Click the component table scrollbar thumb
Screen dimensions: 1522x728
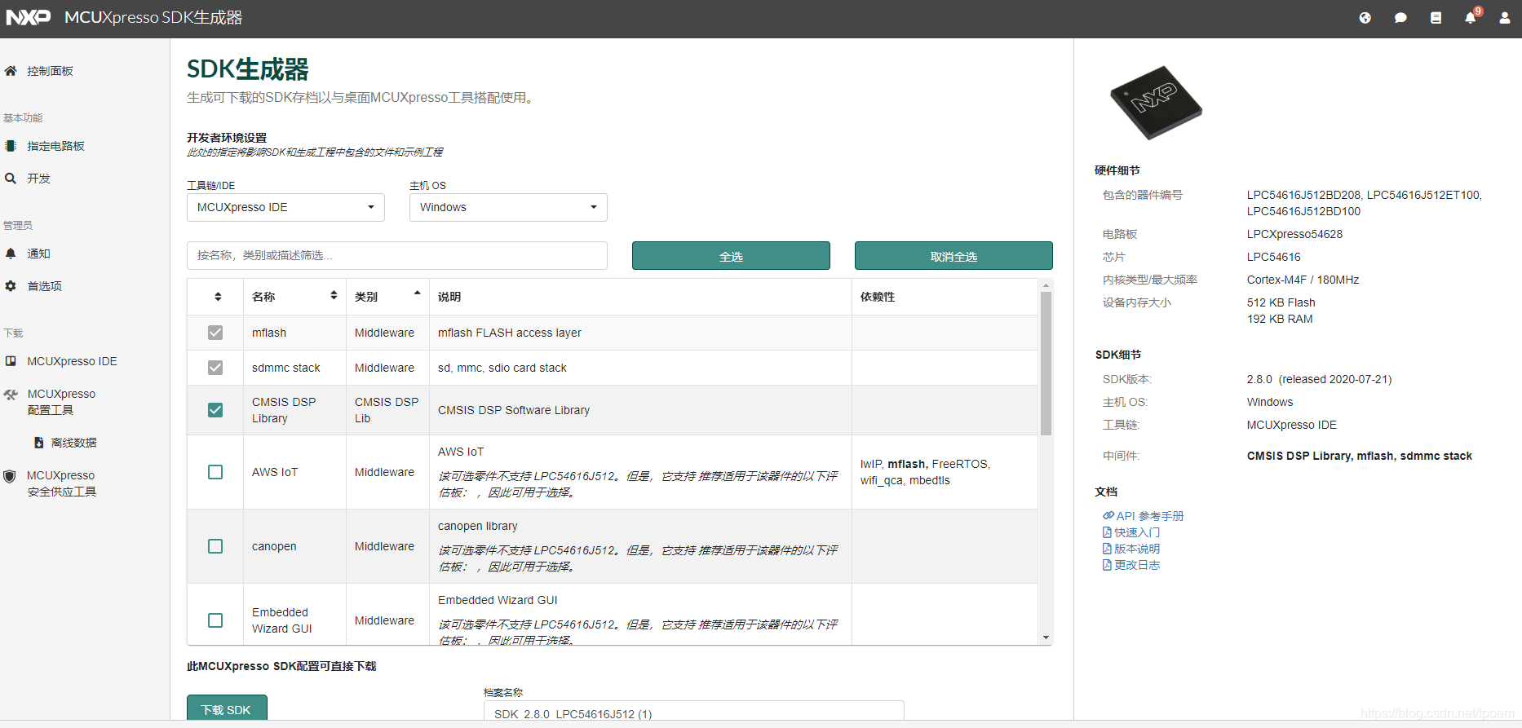click(x=1046, y=363)
